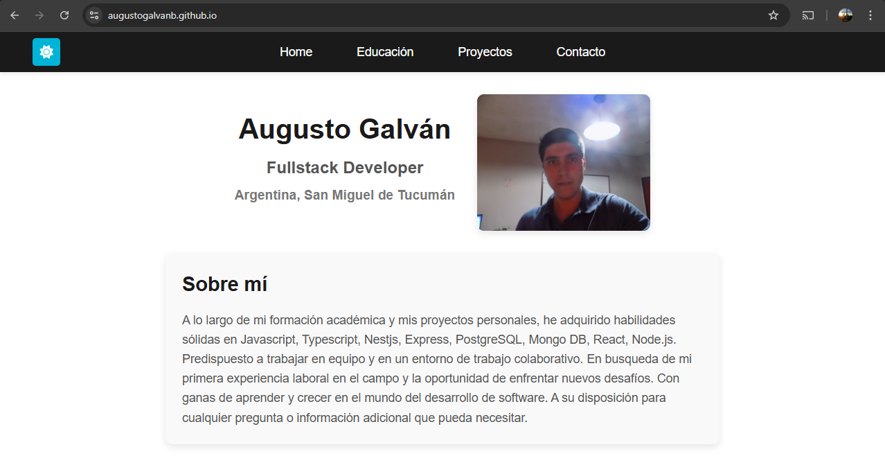Click the address bar URL augustogalvanb.github.io
This screenshot has width=885, height=474.
click(x=162, y=15)
